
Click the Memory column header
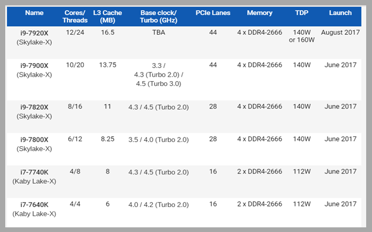point(259,12)
